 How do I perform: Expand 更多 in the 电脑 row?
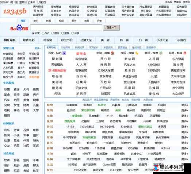pos(184,159)
